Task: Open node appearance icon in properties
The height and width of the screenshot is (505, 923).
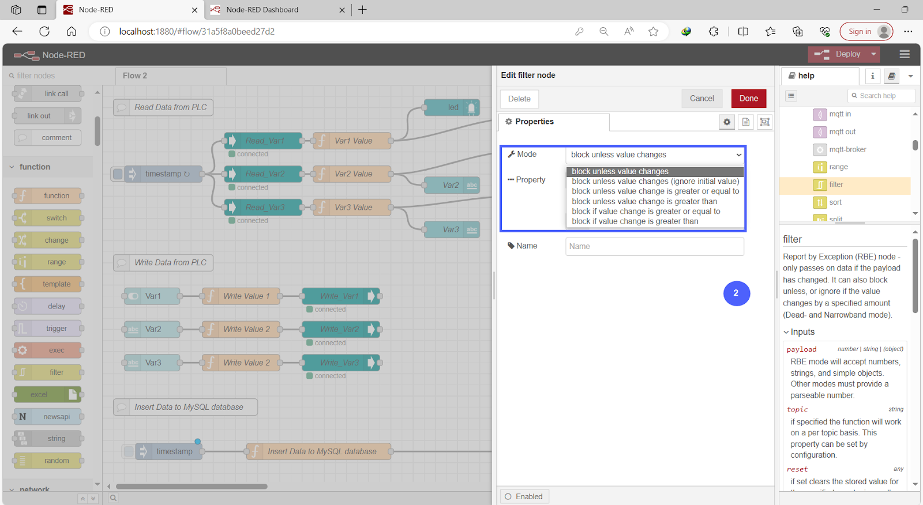Action: tap(764, 122)
